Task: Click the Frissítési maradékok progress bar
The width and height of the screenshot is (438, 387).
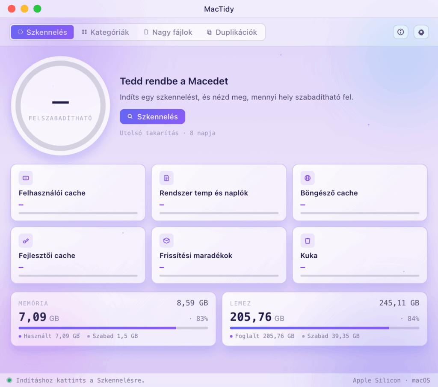Action: pos(219,276)
